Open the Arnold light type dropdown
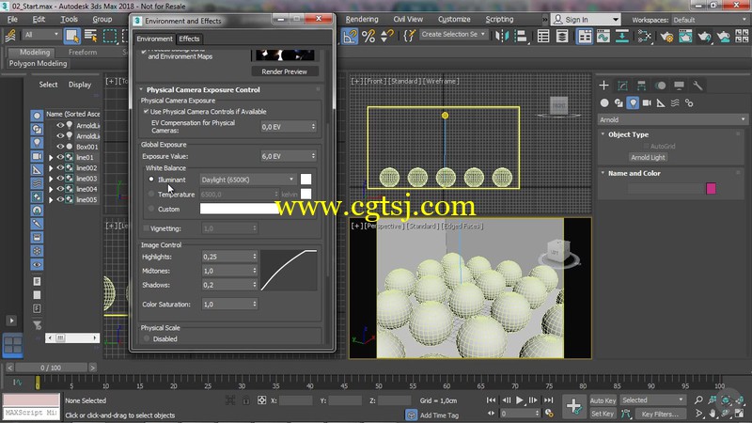Viewport: 752px width, 423px height. click(x=672, y=119)
